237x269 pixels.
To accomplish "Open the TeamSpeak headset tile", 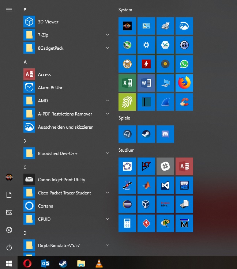I will (x=127, y=134).
